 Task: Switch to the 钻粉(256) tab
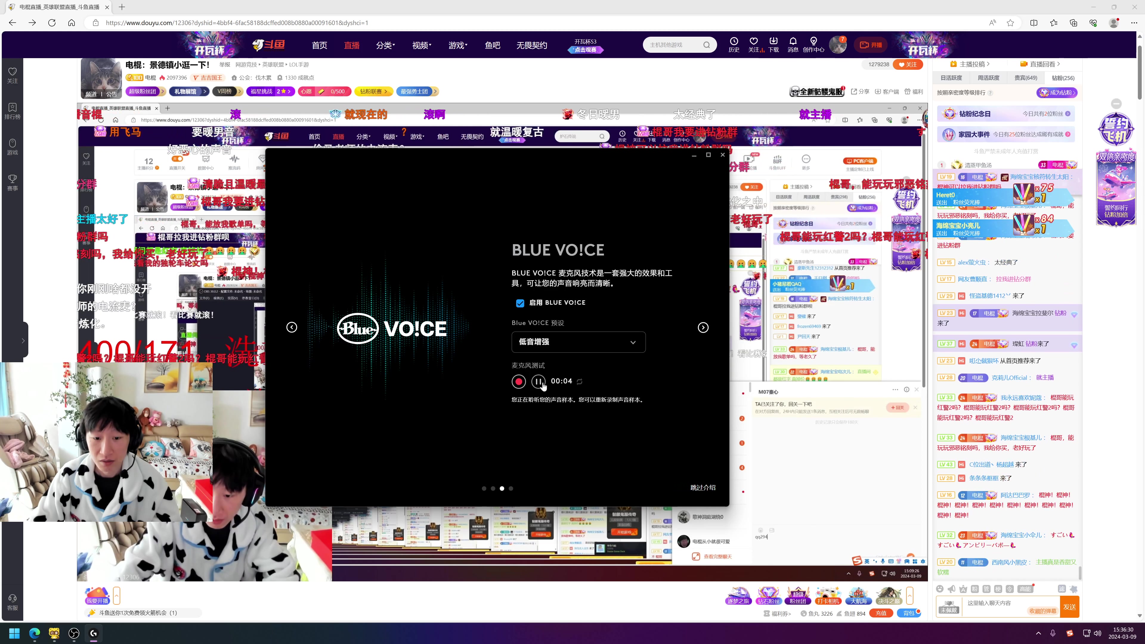(x=1063, y=78)
